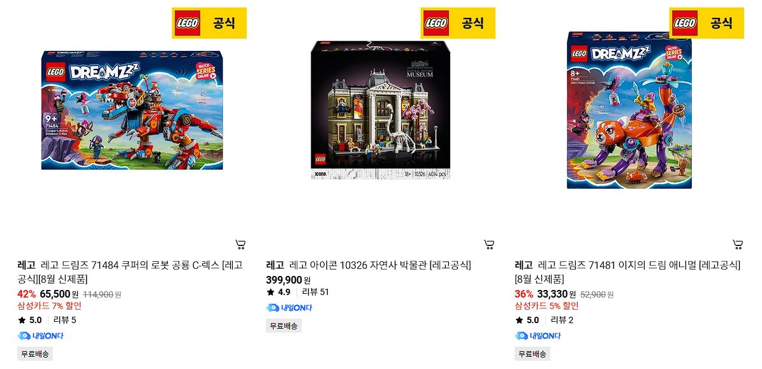Add the C-렉스 robot dinosaur set to cart
The image size is (762, 369).
click(x=240, y=244)
